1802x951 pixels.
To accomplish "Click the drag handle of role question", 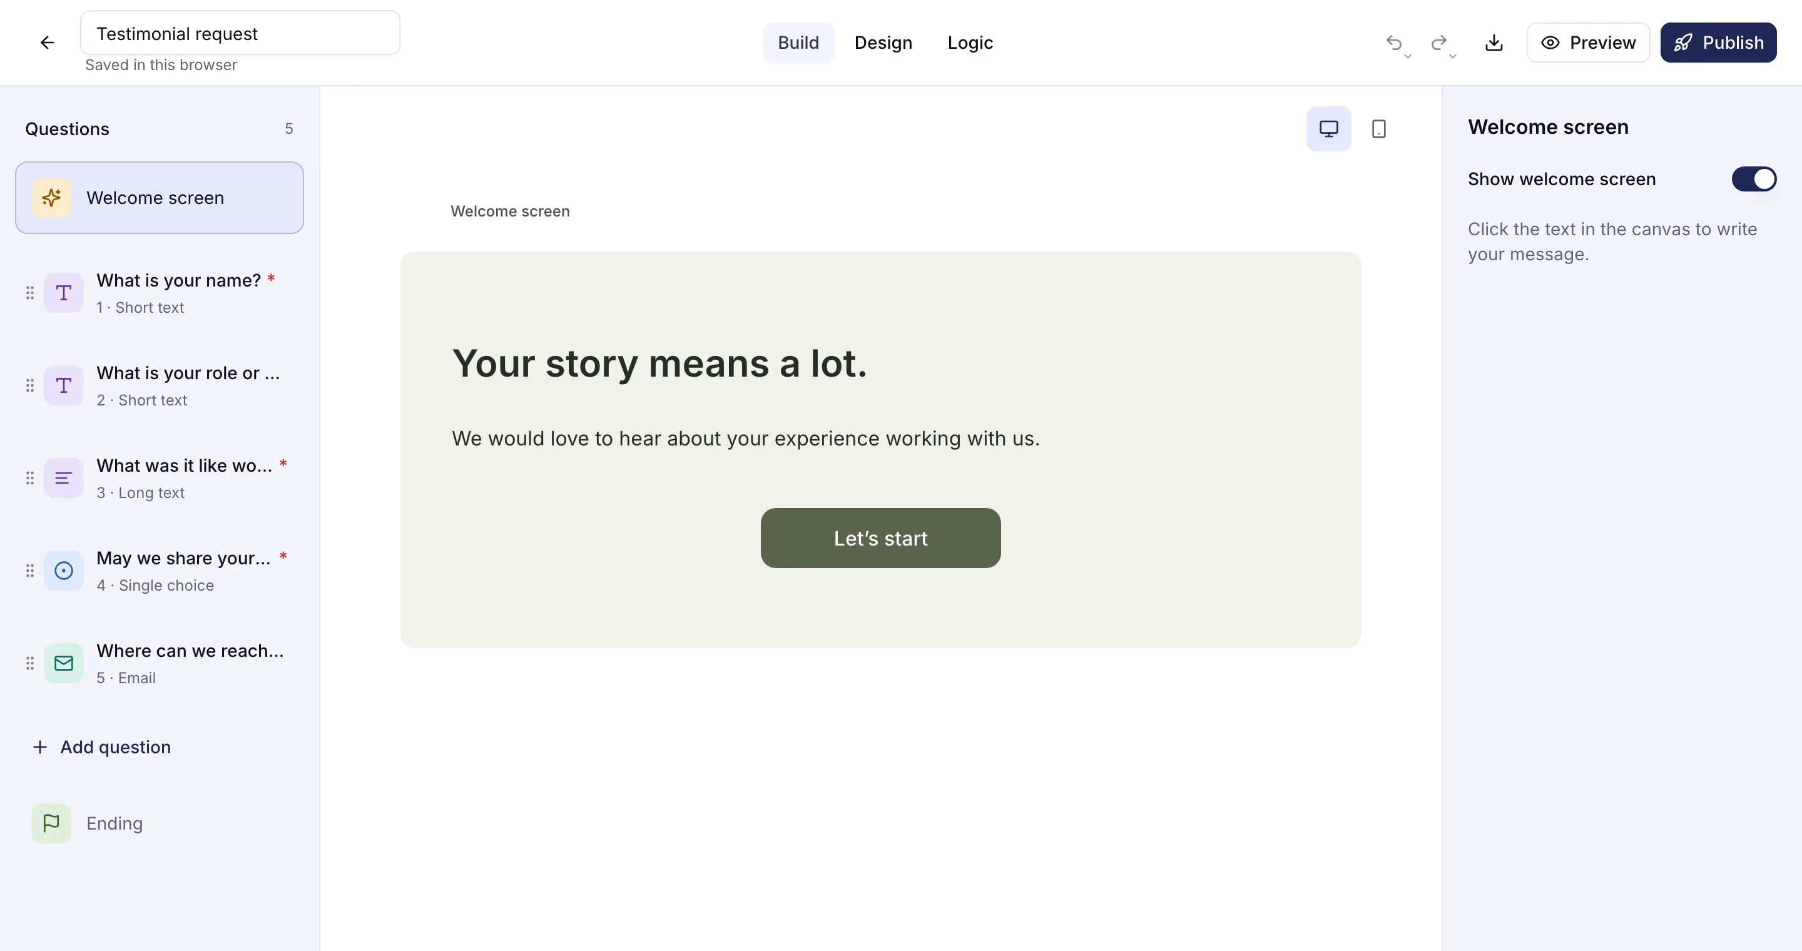I will point(29,385).
